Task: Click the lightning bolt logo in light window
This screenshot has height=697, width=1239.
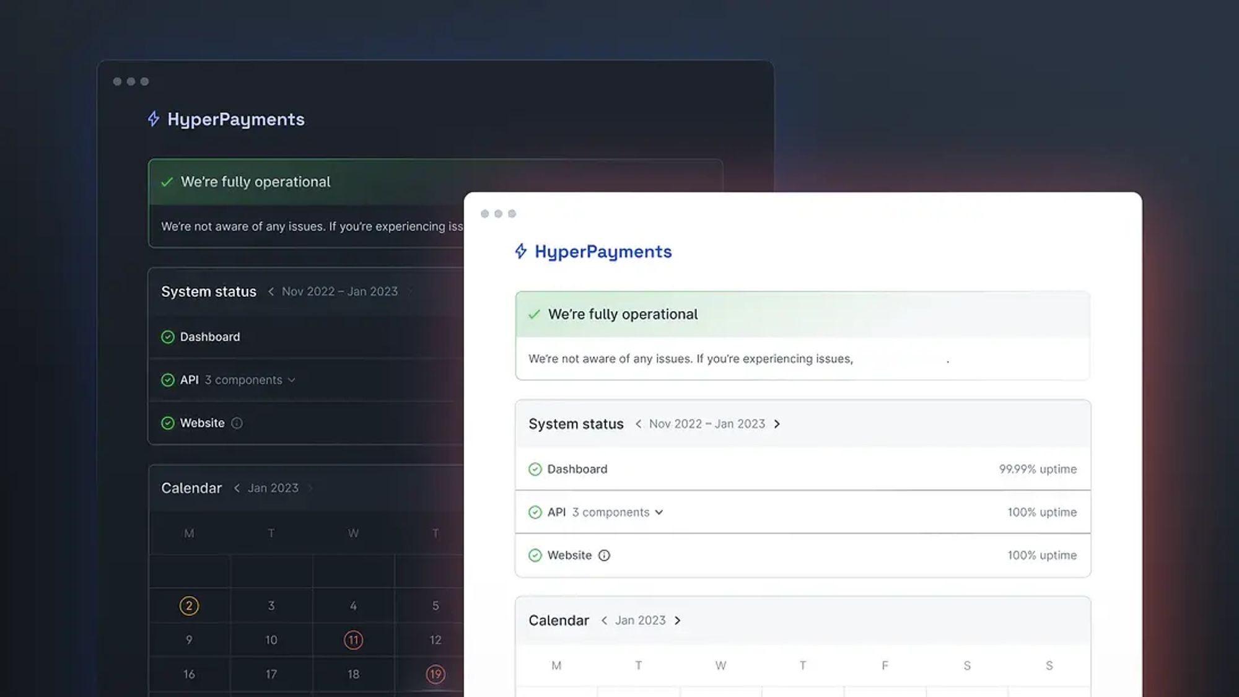Action: [x=521, y=251]
